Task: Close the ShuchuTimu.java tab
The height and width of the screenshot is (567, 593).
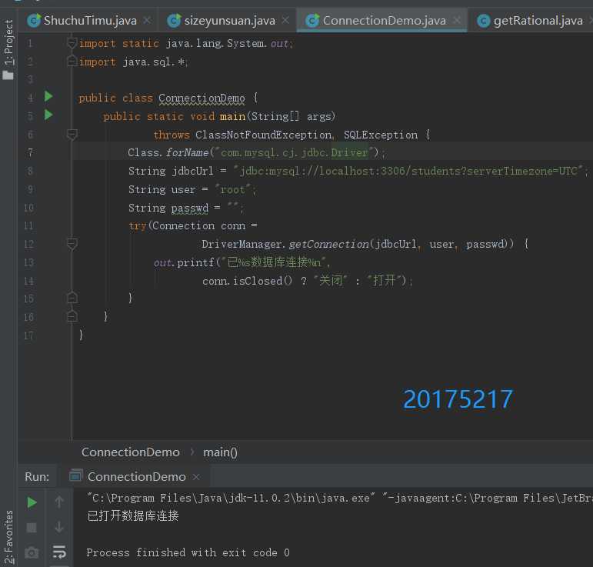Action: 147,20
